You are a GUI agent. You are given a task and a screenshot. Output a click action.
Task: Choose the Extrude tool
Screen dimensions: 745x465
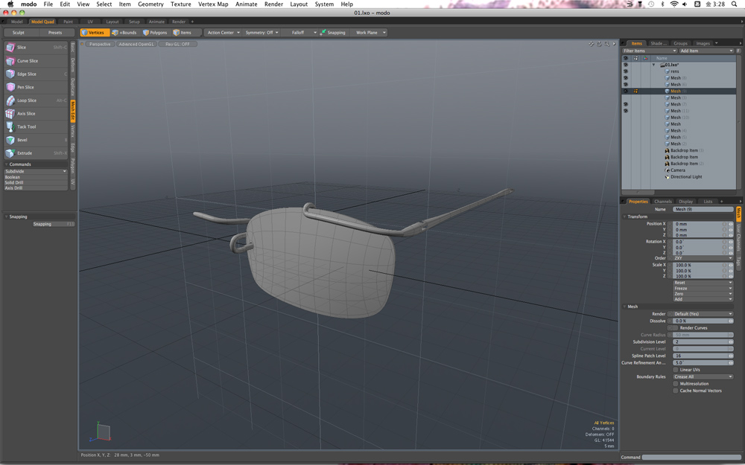[36, 153]
